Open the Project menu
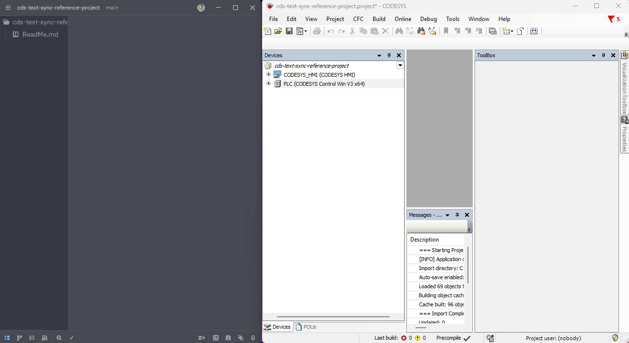Image resolution: width=629 pixels, height=343 pixels. [335, 19]
